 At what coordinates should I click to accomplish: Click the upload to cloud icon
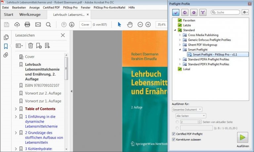click(17, 24)
